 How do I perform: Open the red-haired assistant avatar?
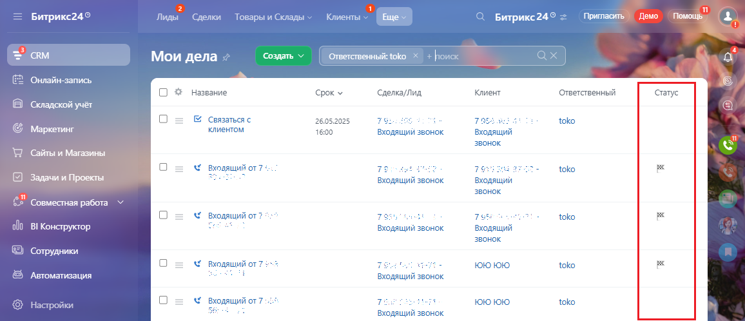(x=728, y=224)
